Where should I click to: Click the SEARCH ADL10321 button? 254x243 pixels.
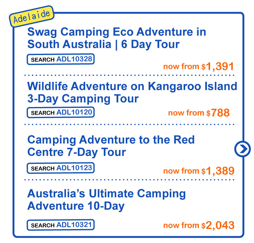pyautogui.click(x=61, y=225)
